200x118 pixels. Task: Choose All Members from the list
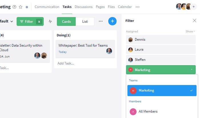click(148, 111)
